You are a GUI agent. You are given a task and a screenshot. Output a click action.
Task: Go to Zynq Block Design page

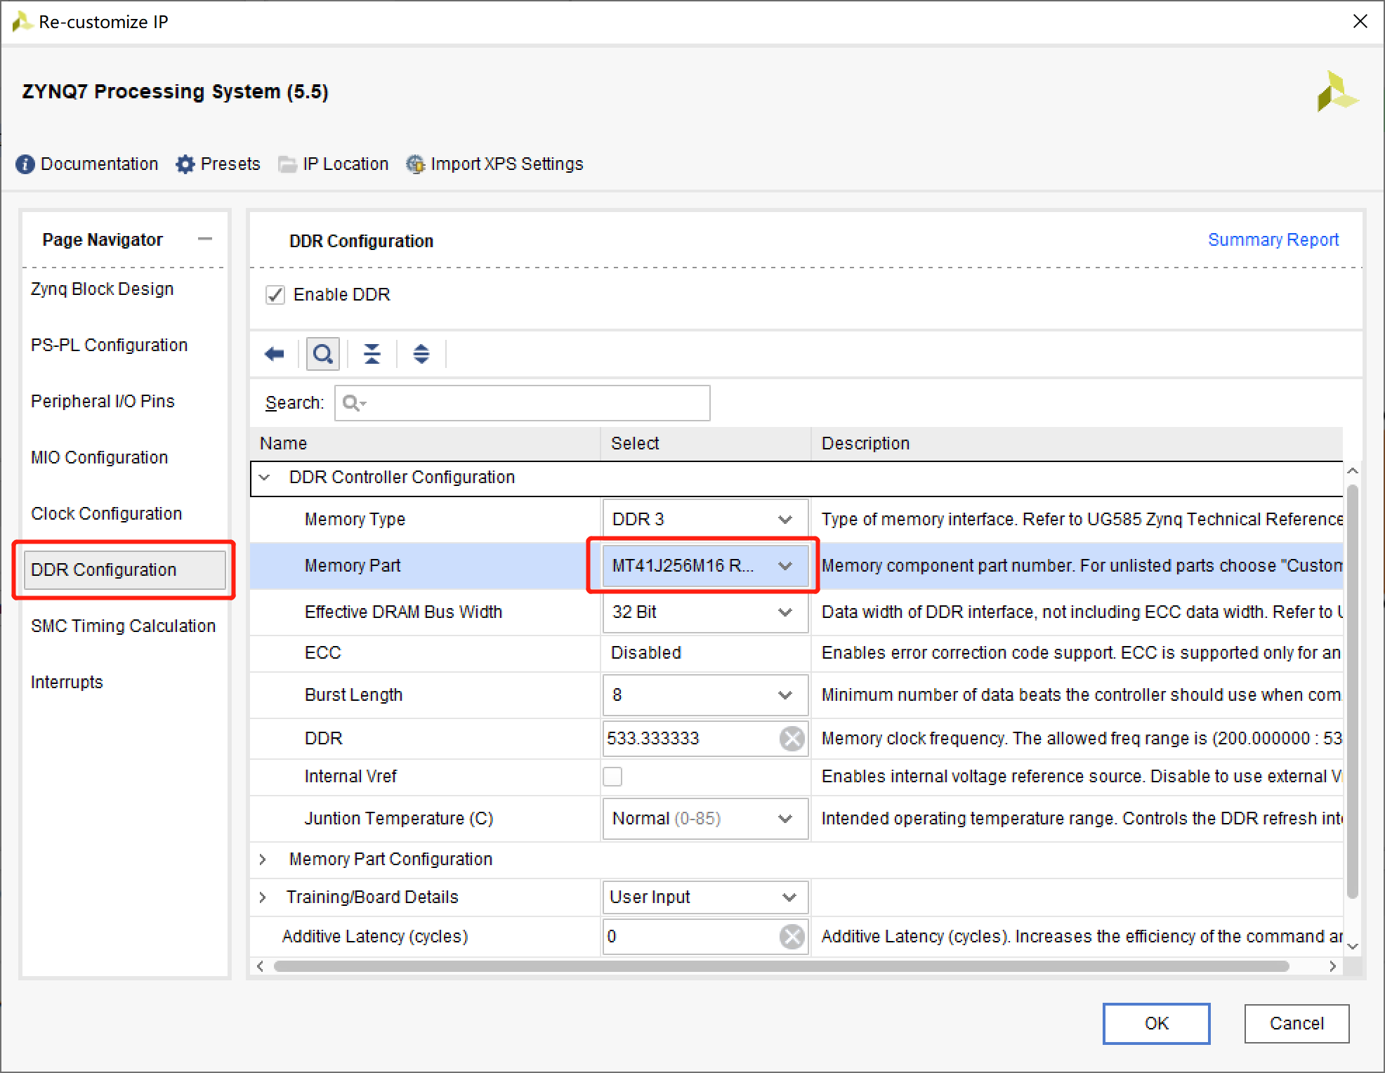click(102, 289)
